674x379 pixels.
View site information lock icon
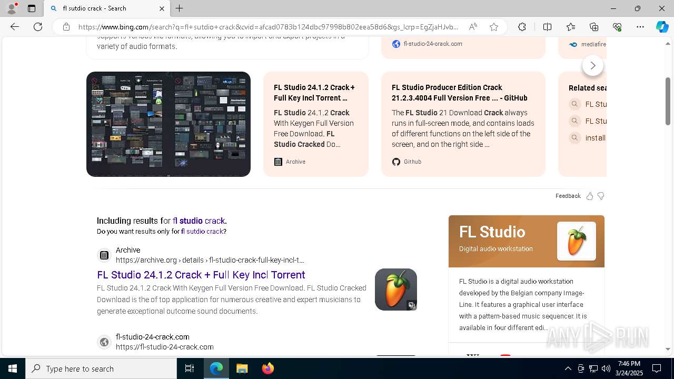[x=66, y=27]
